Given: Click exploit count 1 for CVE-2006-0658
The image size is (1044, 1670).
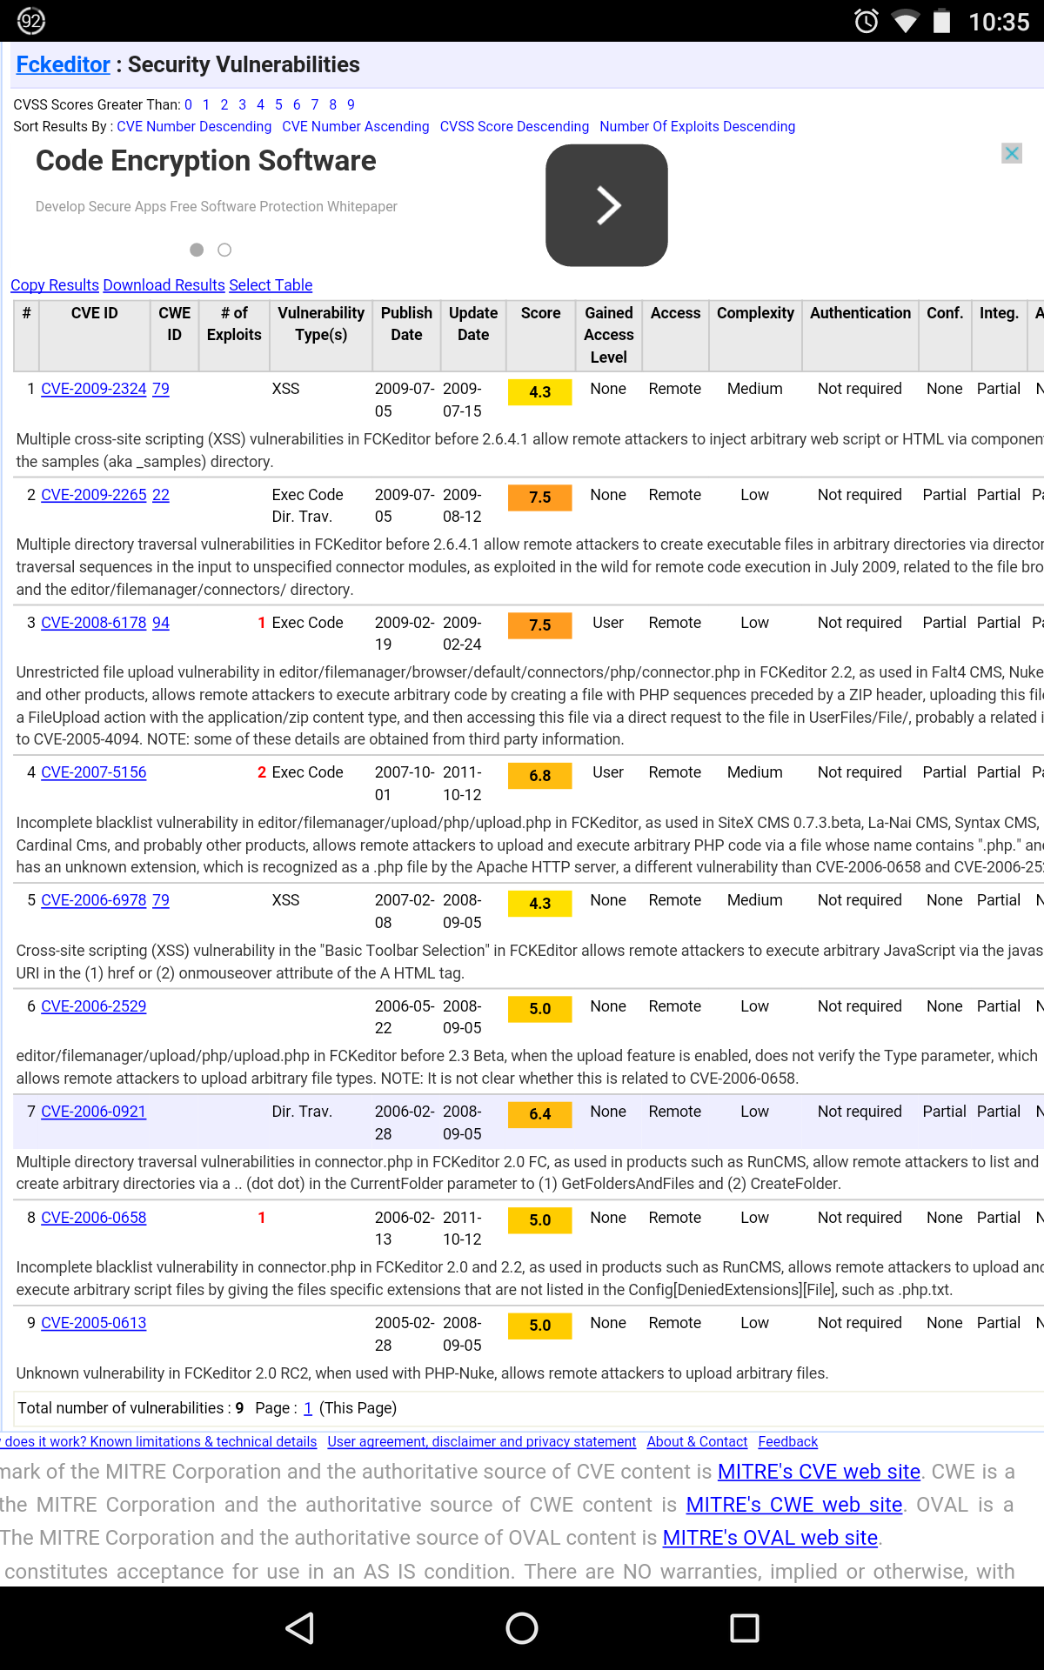Looking at the screenshot, I should pos(261,1218).
